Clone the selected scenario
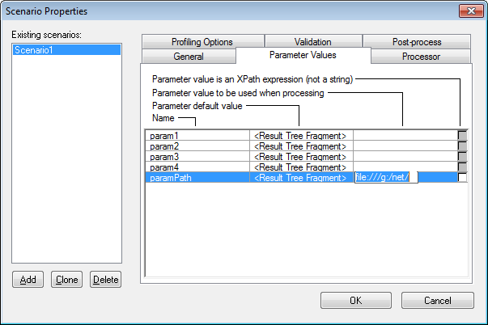 (x=66, y=280)
